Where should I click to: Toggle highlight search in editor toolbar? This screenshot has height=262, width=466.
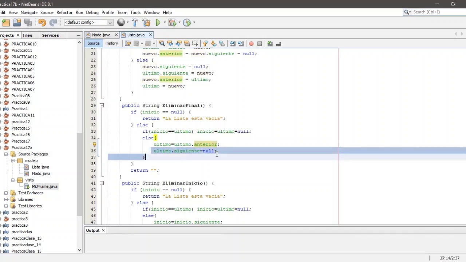[x=187, y=44]
